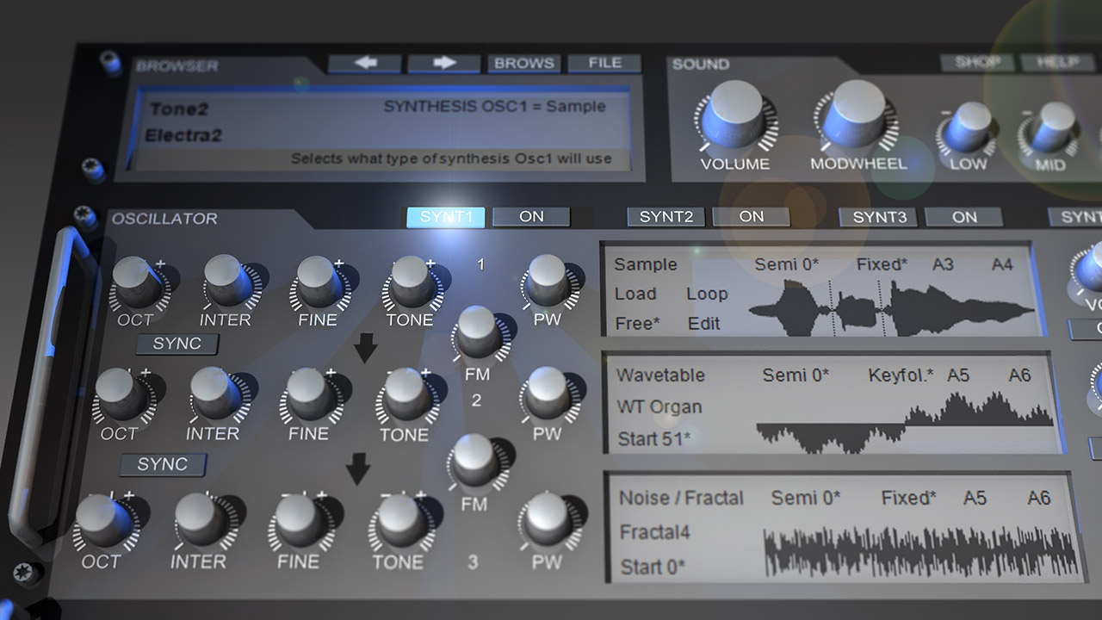Screen dimensions: 1102x620
Task: Switch to the SYNT2 tab
Action: click(666, 217)
